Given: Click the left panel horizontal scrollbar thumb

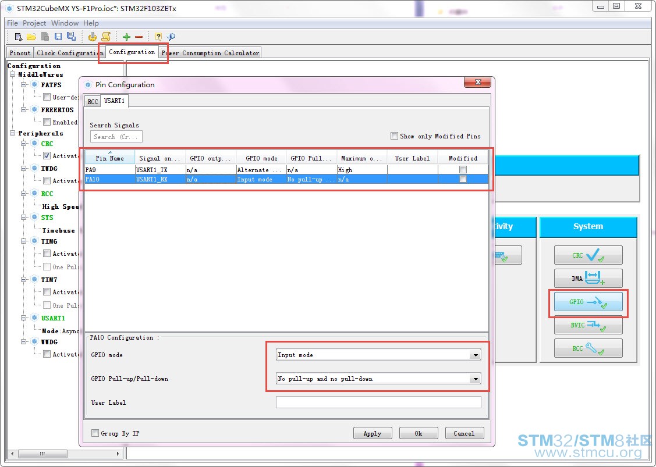Looking at the screenshot, I should 43,454.
